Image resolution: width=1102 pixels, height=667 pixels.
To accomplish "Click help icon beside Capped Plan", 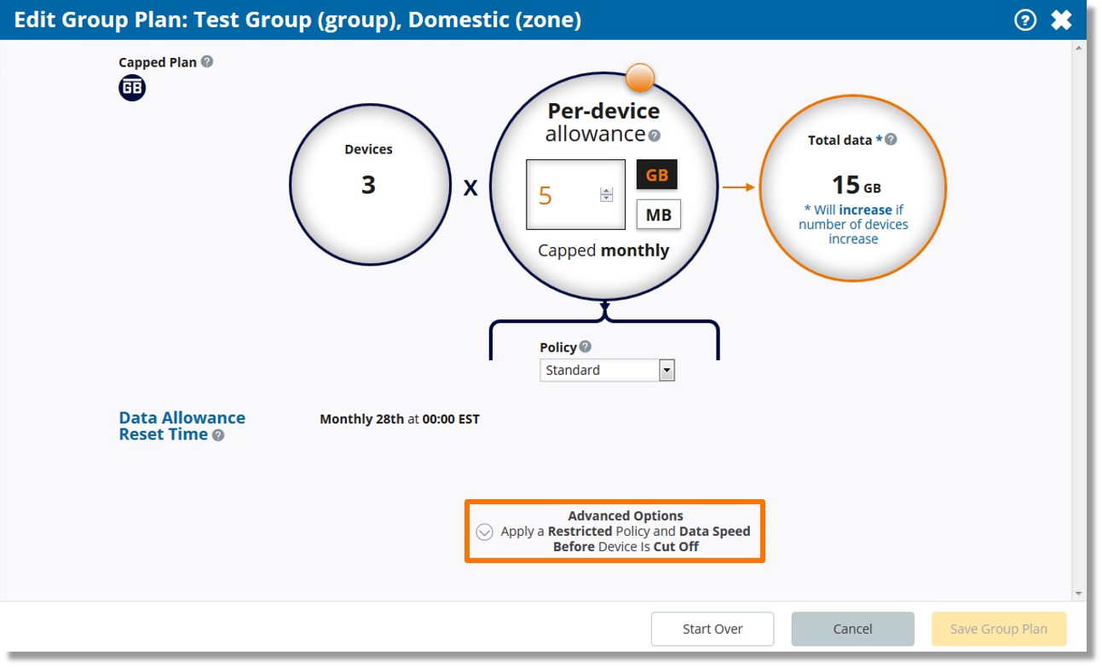I will tap(207, 62).
